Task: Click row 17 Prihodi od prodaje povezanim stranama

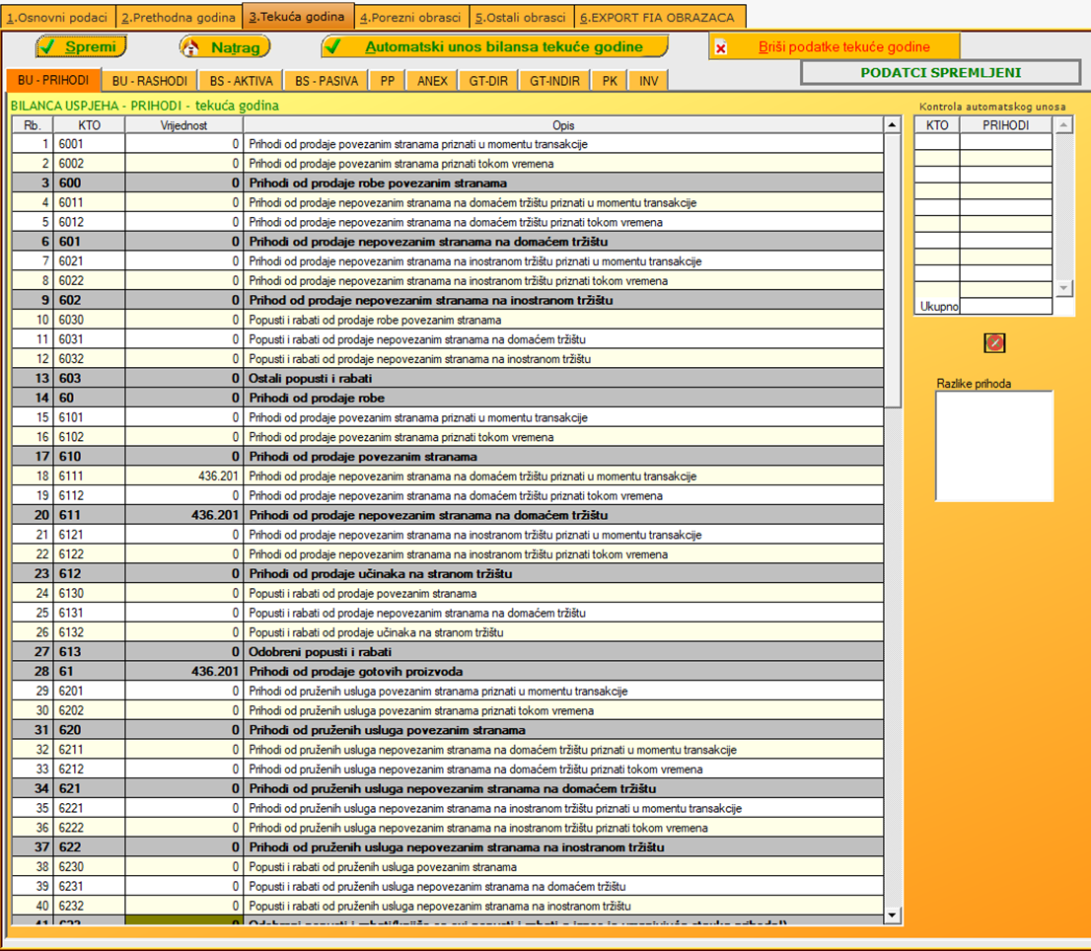Action: click(x=448, y=457)
